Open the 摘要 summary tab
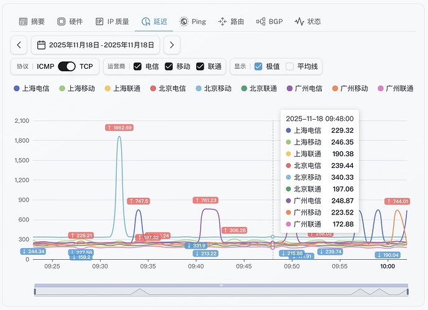This screenshot has width=428, height=310. click(32, 22)
